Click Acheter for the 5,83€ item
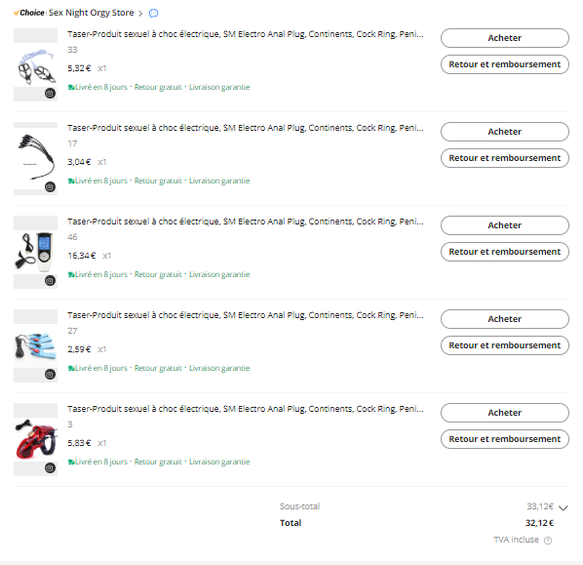The image size is (583, 565). tap(505, 413)
